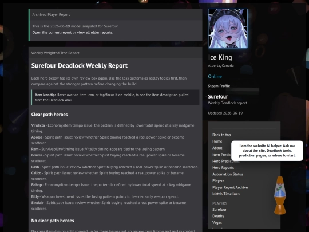
Task: Click the Ice King profile name
Action: pyautogui.click(x=220, y=57)
